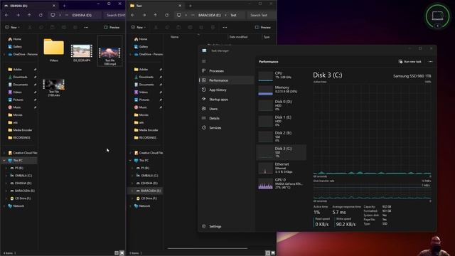Select GPU 0 in Performance list
Viewport: 455px width, 256px height.
tap(281, 183)
